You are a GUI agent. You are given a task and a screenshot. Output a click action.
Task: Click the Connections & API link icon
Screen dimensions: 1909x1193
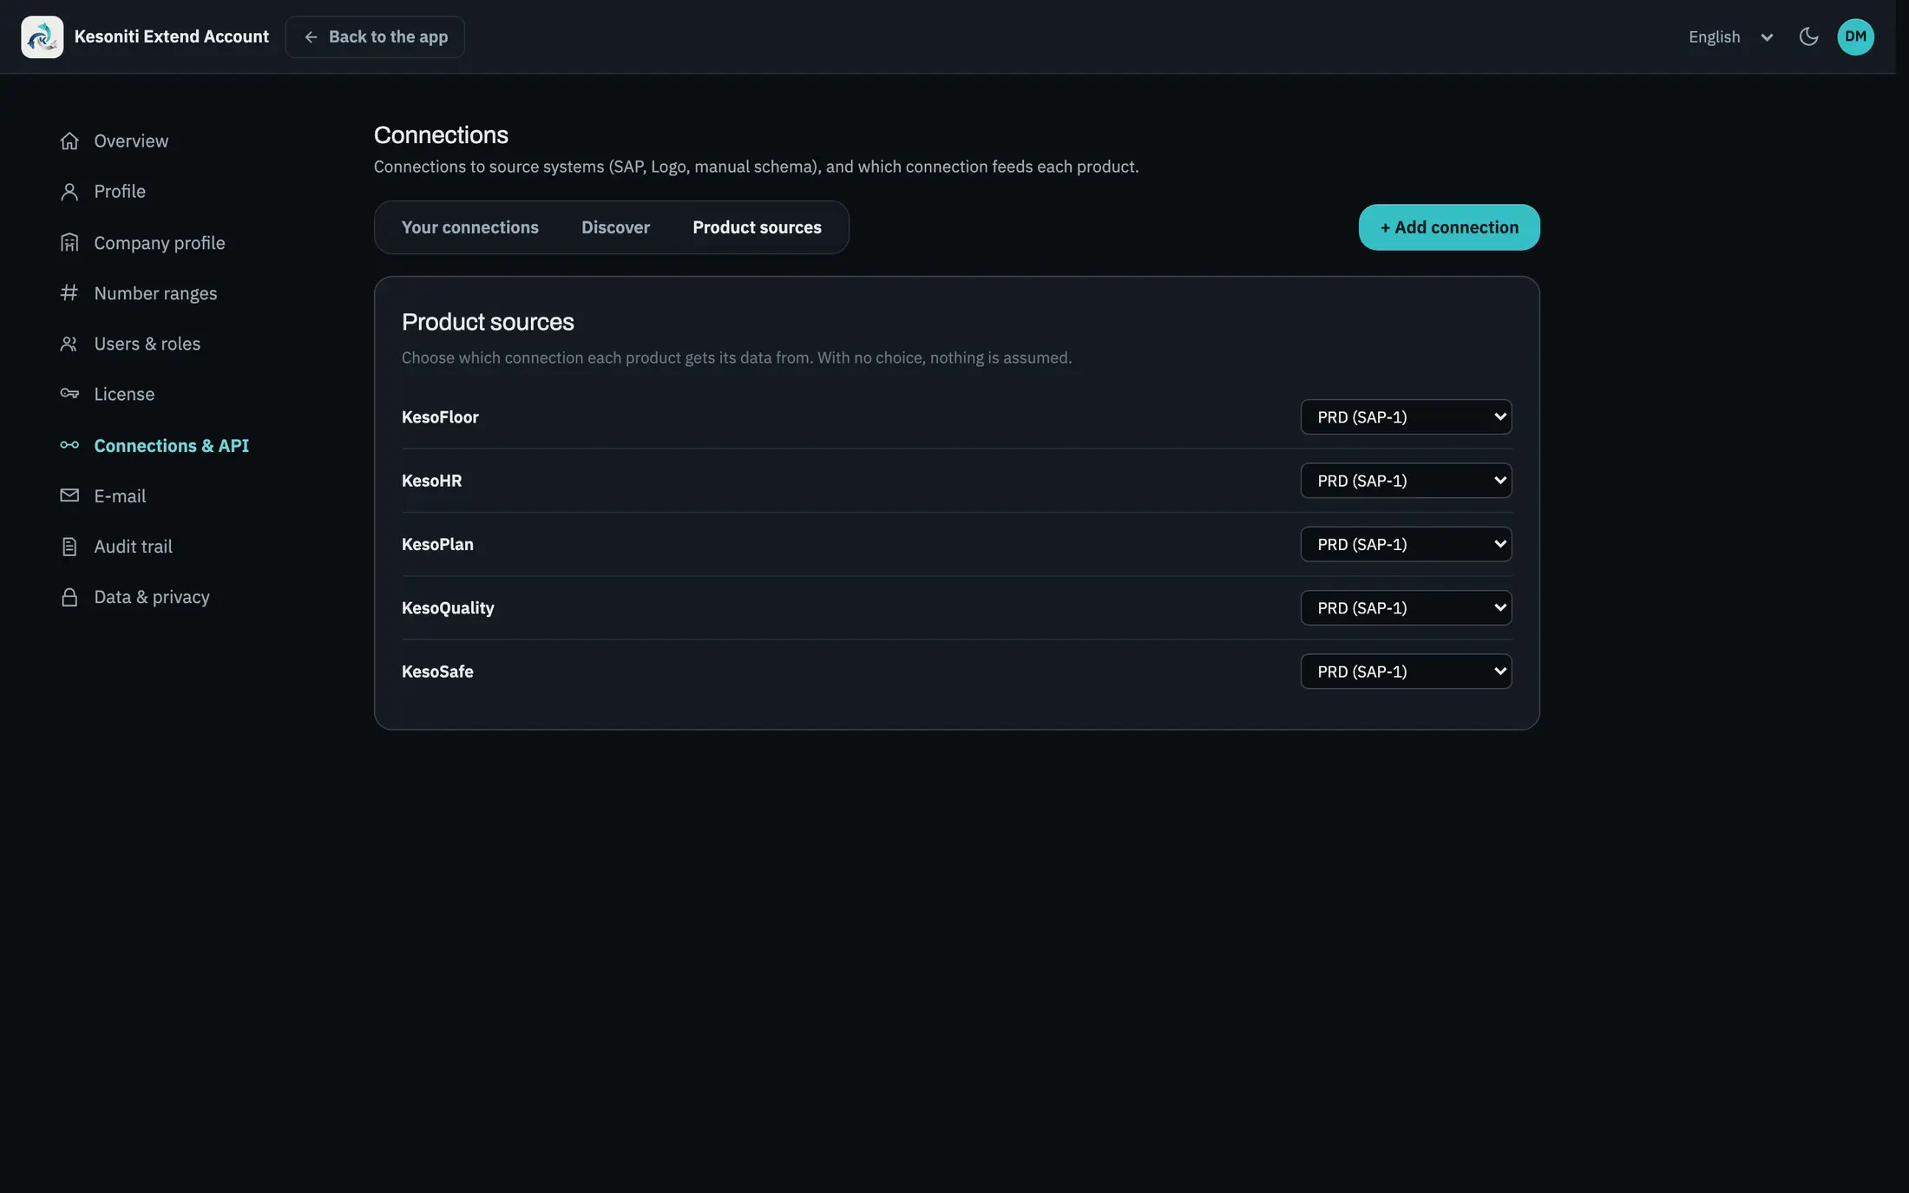pos(69,445)
